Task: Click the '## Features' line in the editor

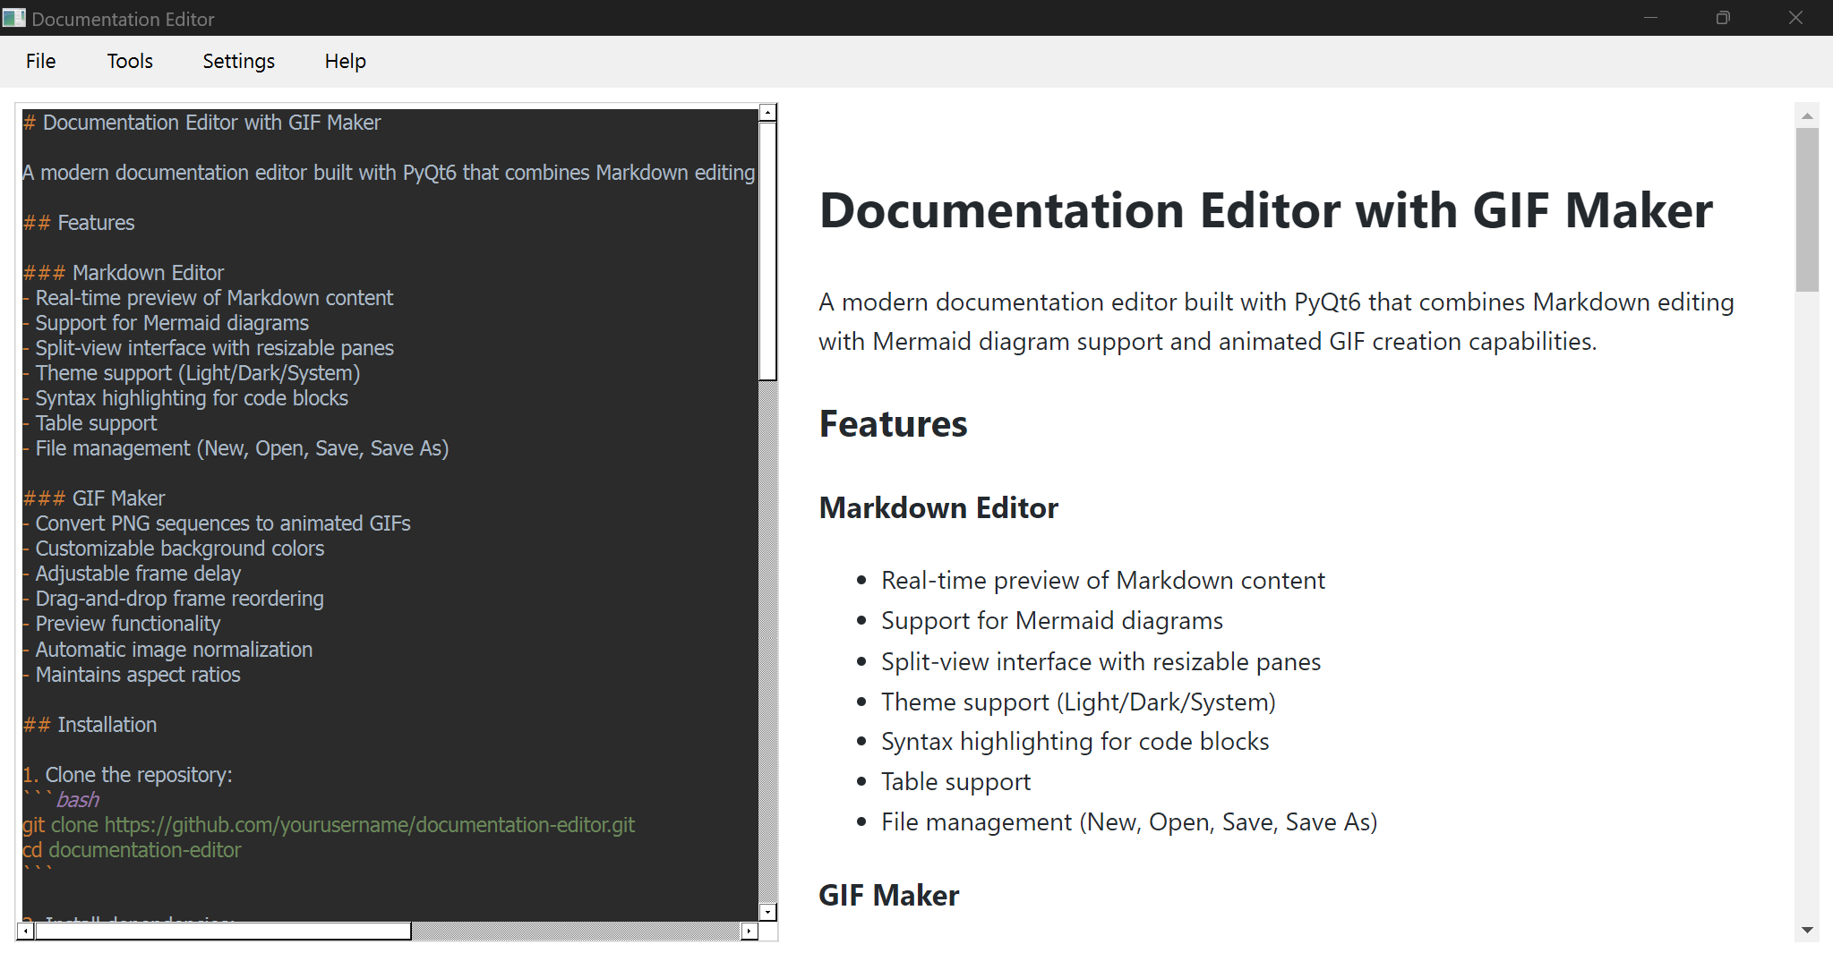Action: [x=79, y=223]
